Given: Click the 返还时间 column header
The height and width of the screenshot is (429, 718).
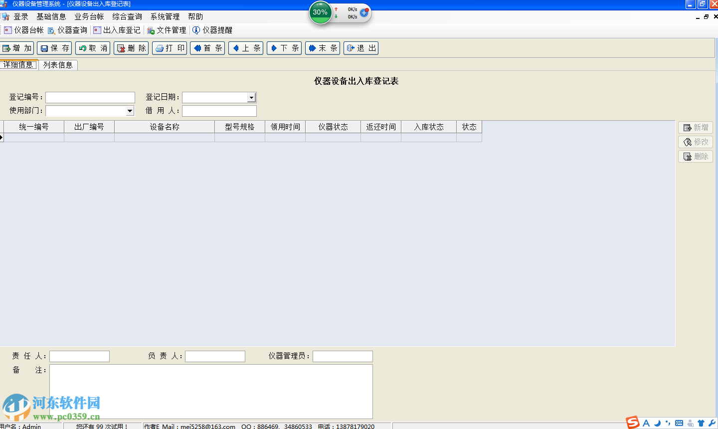Looking at the screenshot, I should tap(381, 127).
